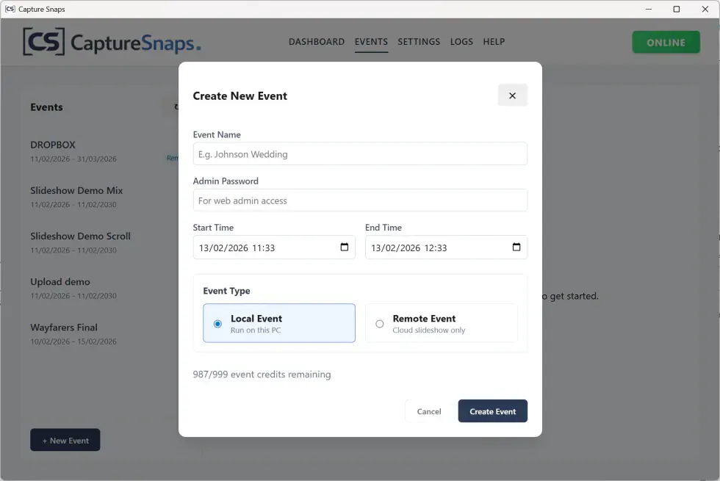The image size is (720, 481).
Task: Select the DROPBOX event
Action: pos(104,151)
